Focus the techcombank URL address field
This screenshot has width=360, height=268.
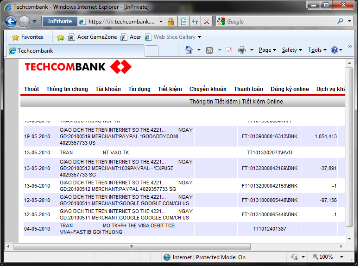click(121, 22)
